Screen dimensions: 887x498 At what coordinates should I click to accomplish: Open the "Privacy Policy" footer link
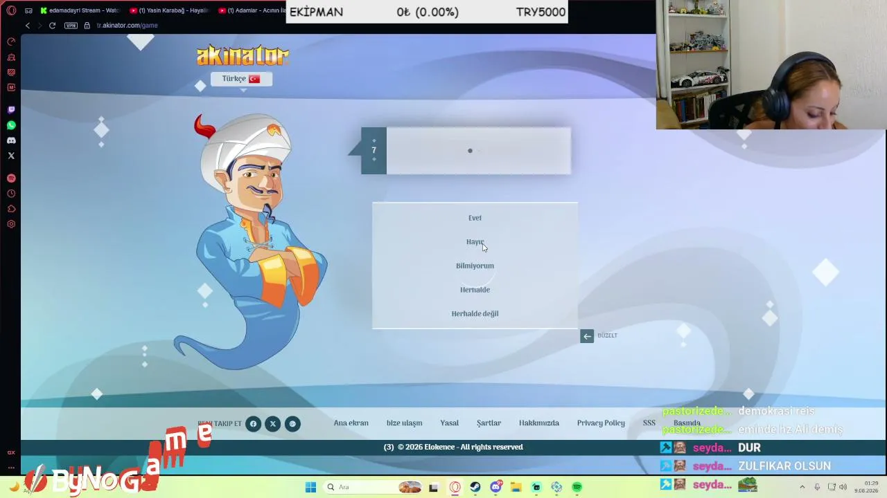coord(601,423)
